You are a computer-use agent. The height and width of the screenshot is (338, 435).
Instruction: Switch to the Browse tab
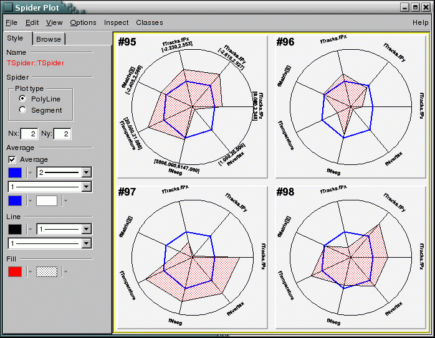pos(49,39)
